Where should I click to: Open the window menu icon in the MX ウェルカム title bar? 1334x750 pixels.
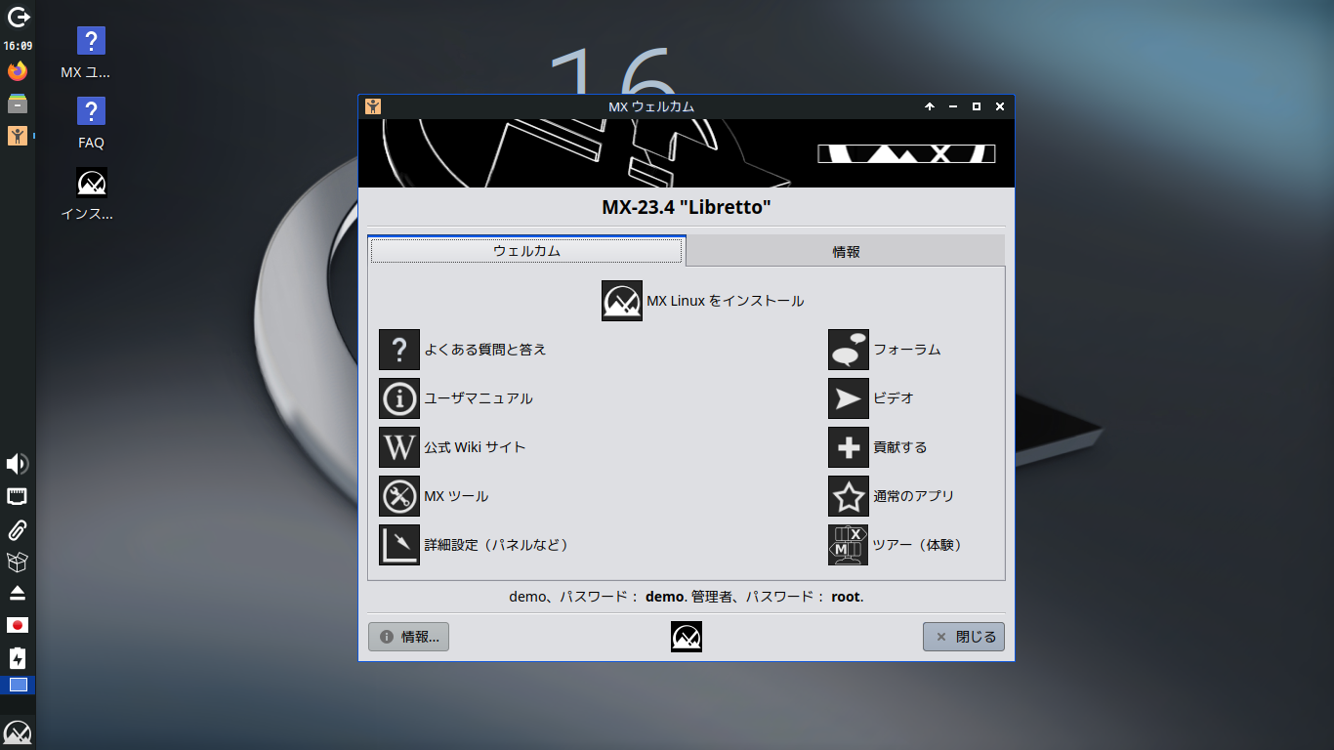[372, 106]
